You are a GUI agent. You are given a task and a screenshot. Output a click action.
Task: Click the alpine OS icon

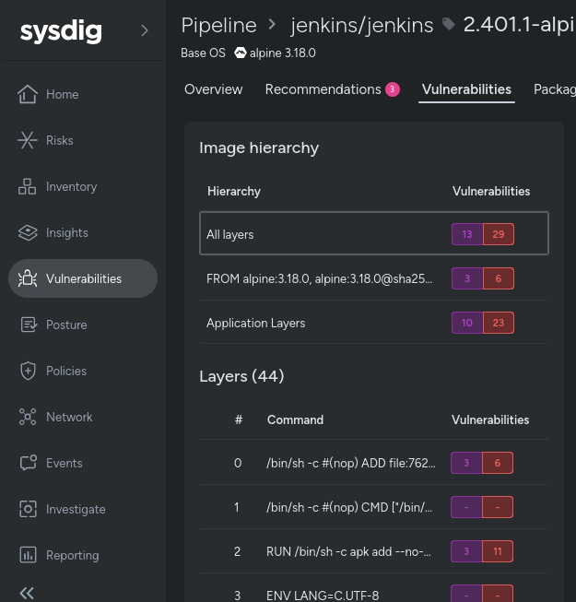tap(241, 53)
